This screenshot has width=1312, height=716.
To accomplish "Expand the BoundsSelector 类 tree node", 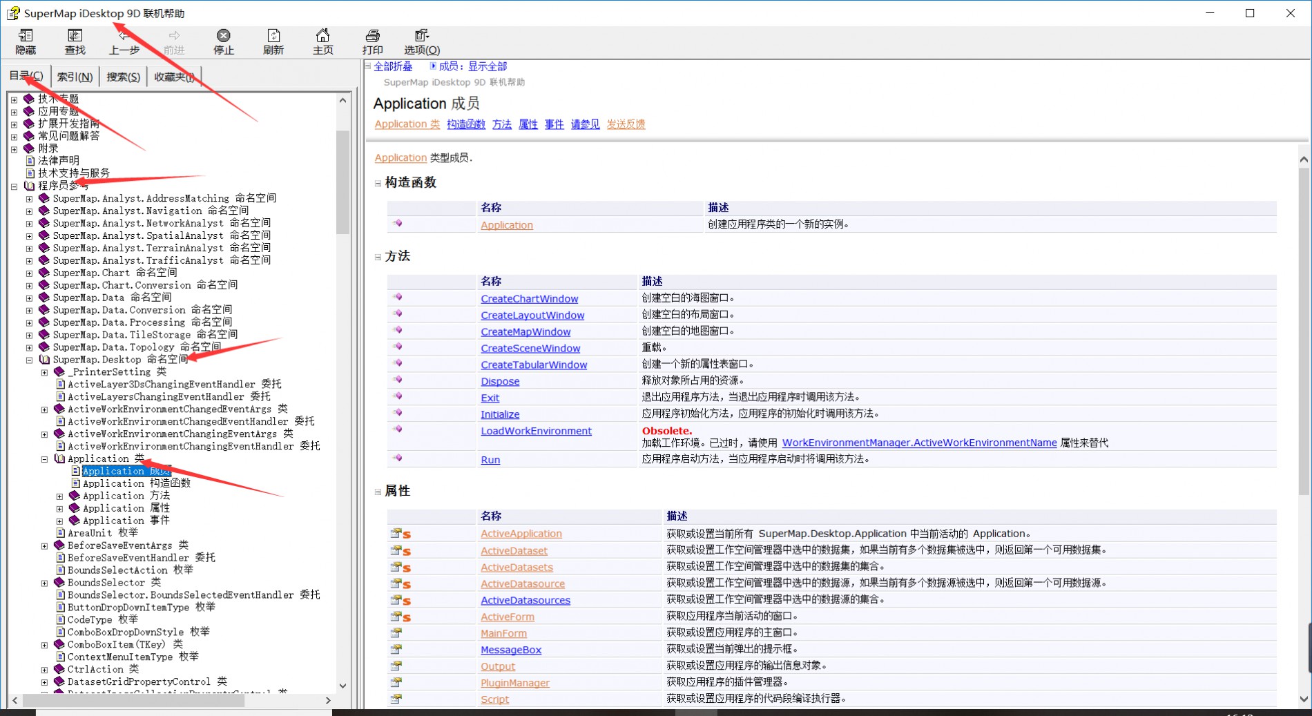I will [44, 583].
